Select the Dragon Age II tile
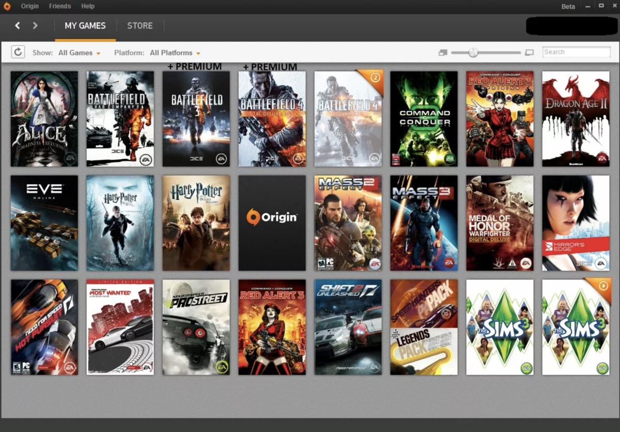The height and width of the screenshot is (432, 620). [x=576, y=119]
